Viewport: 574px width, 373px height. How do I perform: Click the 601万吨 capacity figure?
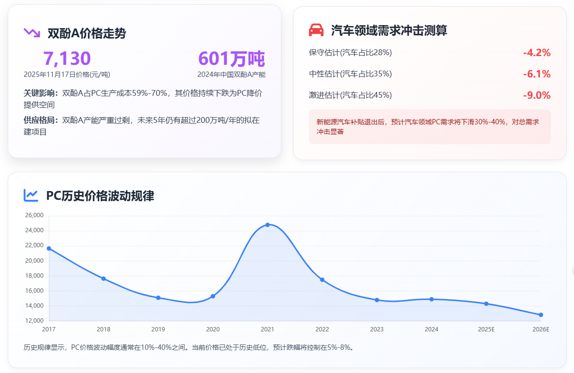(231, 59)
